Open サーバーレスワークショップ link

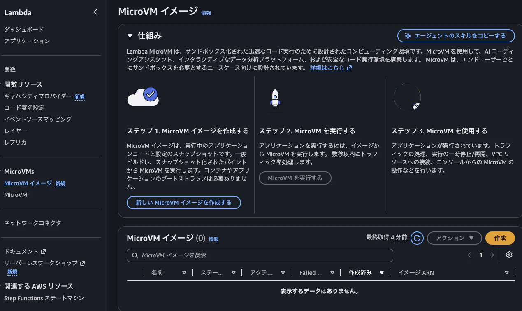[x=41, y=263]
